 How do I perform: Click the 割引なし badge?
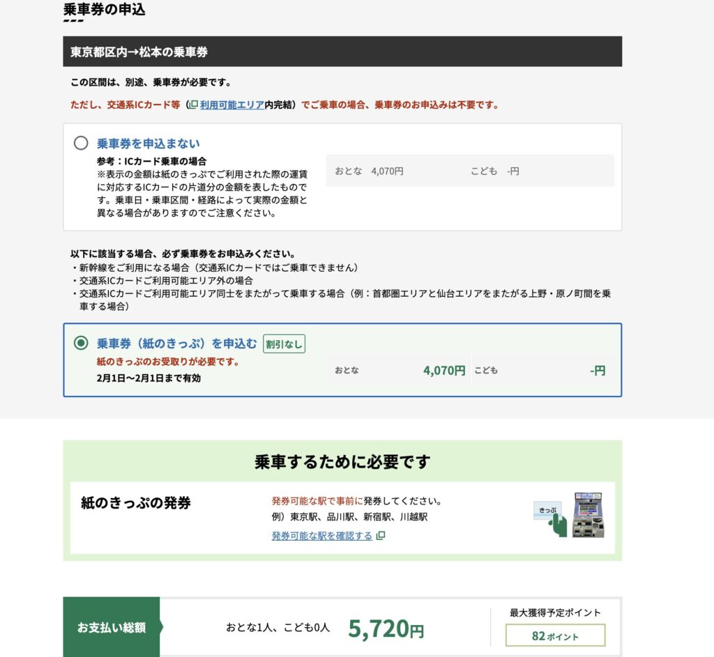click(284, 343)
